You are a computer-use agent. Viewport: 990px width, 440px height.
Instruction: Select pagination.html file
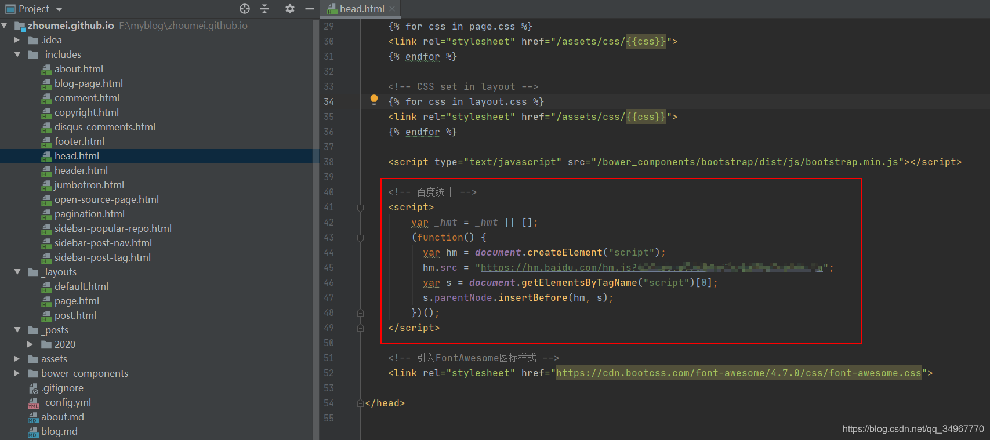[x=89, y=214]
